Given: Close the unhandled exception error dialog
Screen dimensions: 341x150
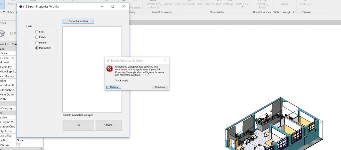Looking at the screenshot, I should [165, 60].
